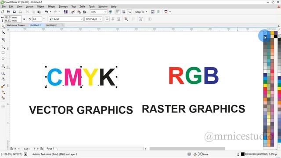281x158 pixels.
Task: Select the Pick tool in the toolbox
Action: point(3,26)
